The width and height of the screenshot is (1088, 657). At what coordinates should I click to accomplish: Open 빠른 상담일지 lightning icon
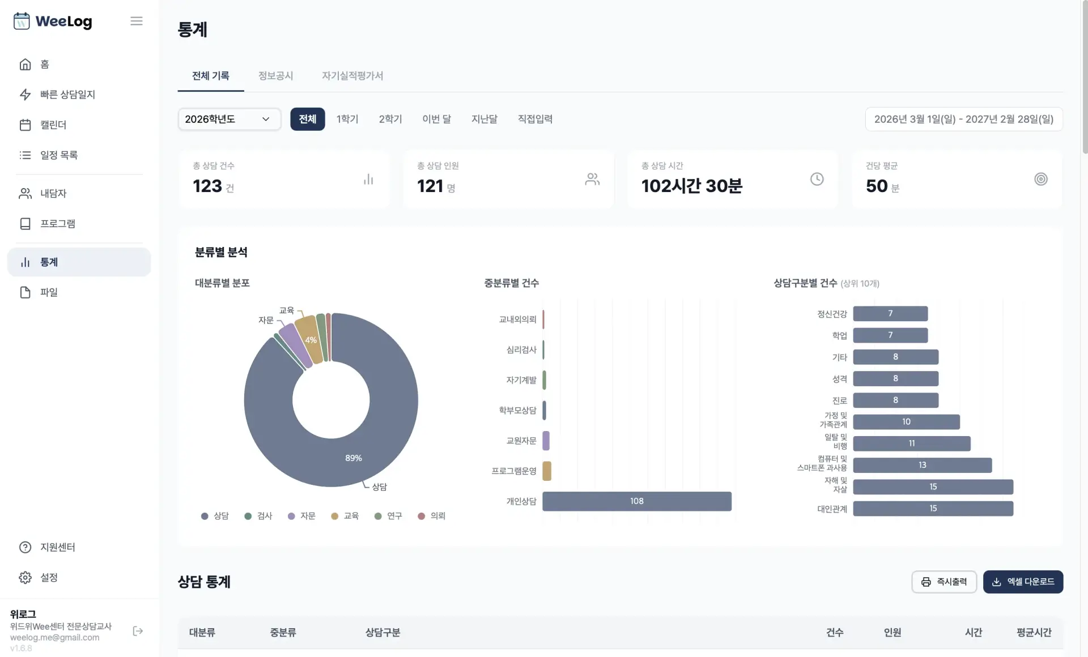(25, 95)
